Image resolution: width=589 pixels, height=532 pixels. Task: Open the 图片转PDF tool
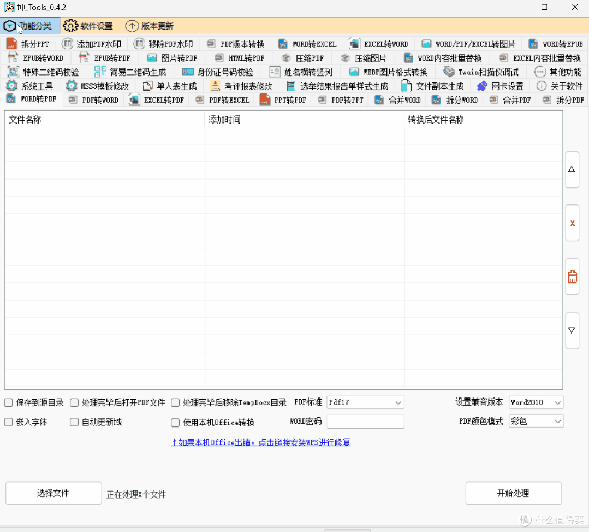coord(172,58)
